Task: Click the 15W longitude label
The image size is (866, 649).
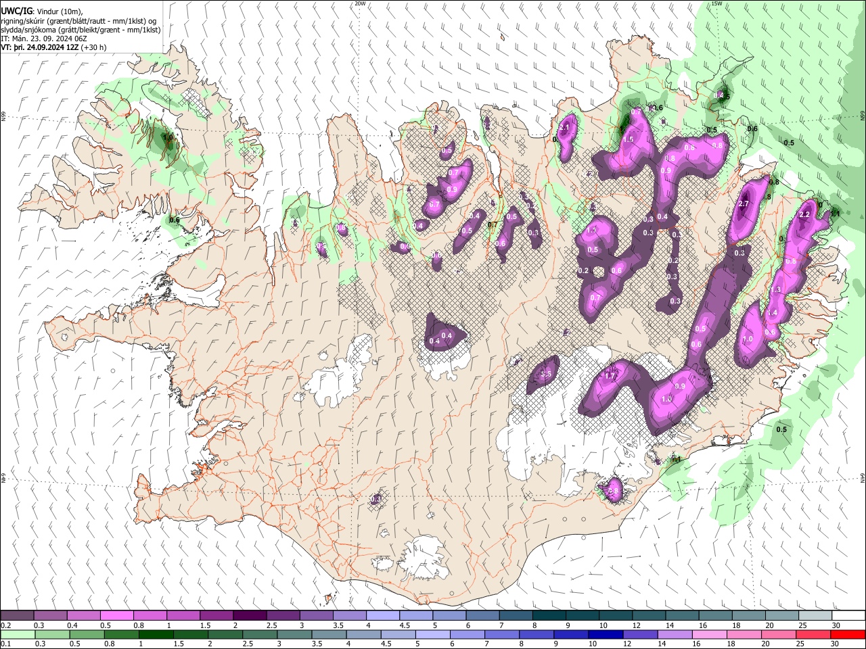Action: [716, 3]
